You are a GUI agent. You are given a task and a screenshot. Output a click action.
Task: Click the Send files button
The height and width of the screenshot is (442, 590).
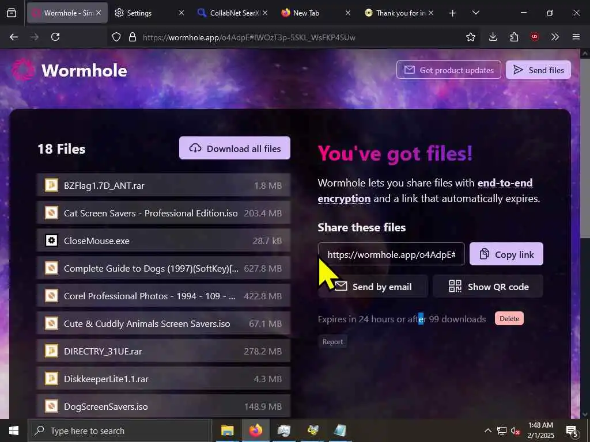click(538, 70)
